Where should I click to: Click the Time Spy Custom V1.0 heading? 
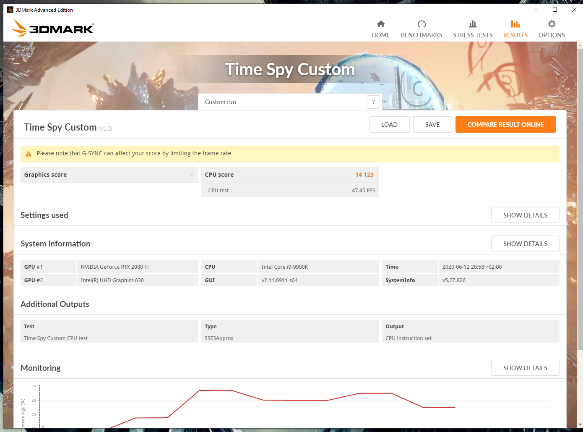click(x=68, y=127)
